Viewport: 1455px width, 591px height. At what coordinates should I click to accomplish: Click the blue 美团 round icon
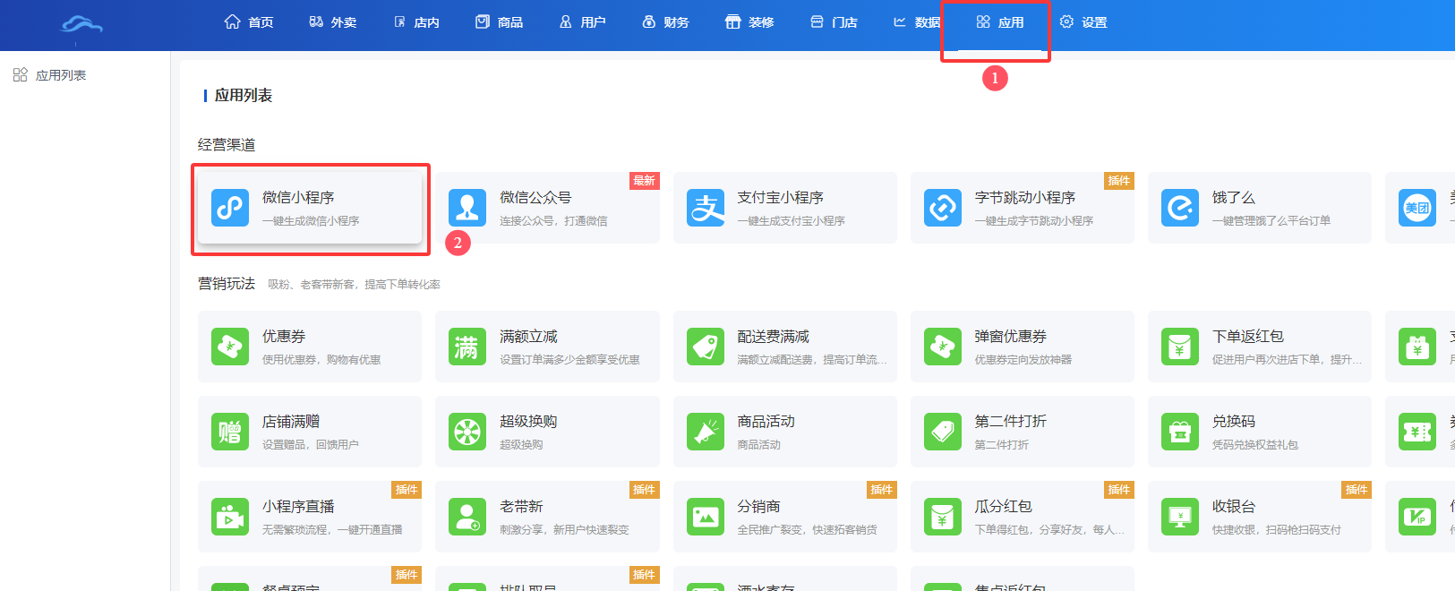[1417, 208]
